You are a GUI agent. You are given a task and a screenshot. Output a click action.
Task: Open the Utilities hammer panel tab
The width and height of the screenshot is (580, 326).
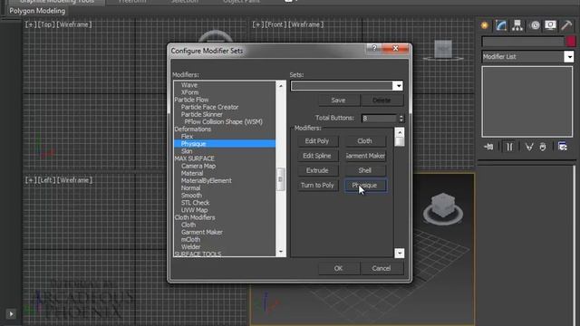[x=566, y=25]
